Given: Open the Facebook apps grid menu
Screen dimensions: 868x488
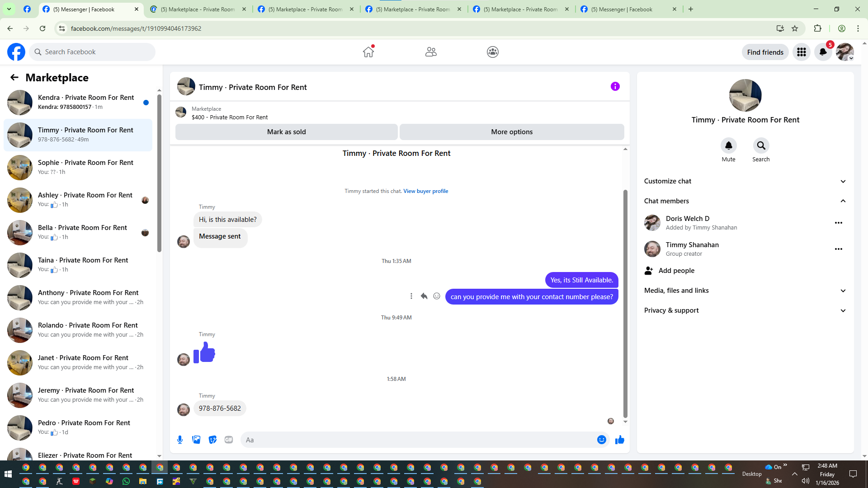Looking at the screenshot, I should pyautogui.click(x=802, y=52).
